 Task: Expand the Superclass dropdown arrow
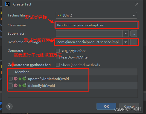125,34
